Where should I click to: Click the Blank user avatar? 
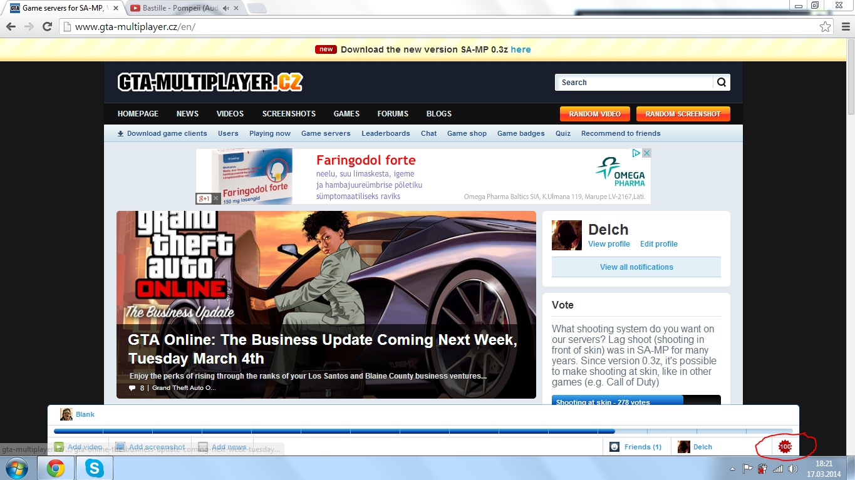tap(66, 414)
